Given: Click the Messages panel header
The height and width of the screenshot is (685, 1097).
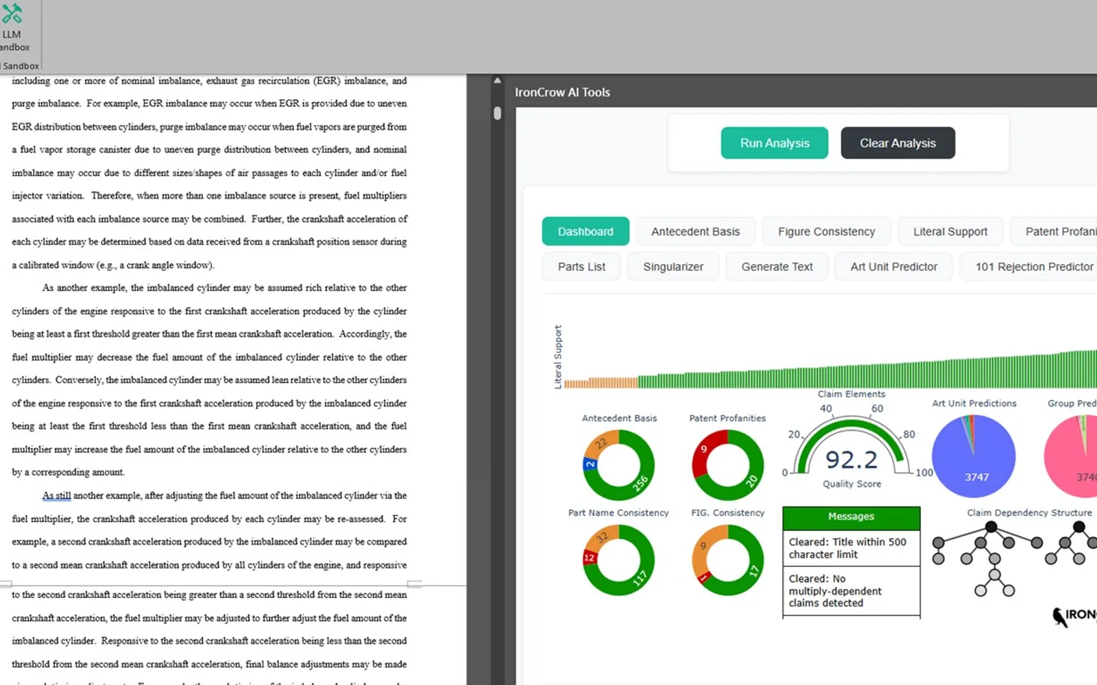Looking at the screenshot, I should coord(851,516).
